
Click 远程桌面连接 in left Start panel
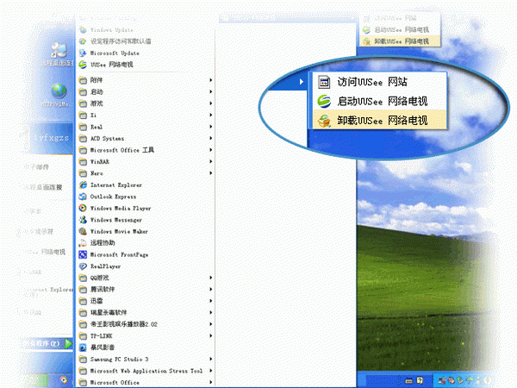45,187
